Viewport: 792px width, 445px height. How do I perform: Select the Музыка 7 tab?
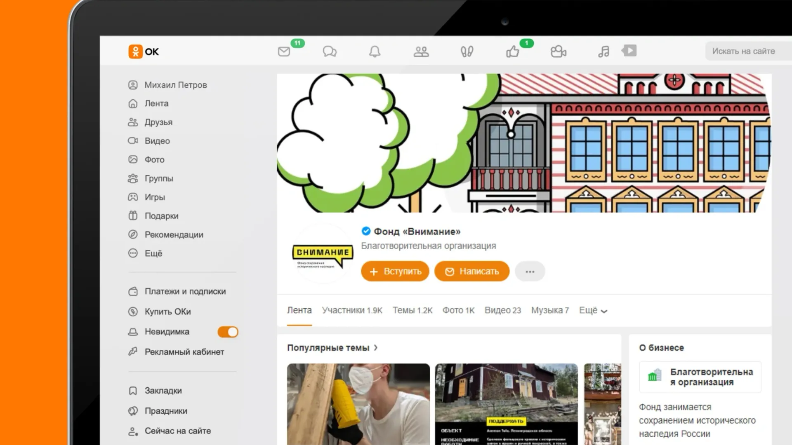[x=550, y=310]
